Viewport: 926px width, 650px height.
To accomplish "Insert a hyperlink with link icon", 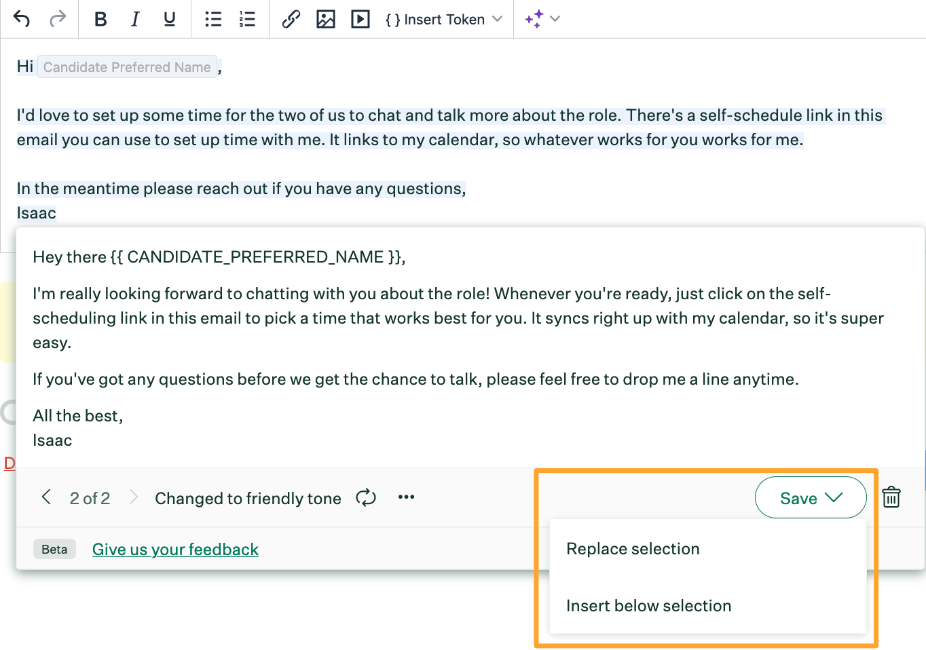I will (291, 19).
